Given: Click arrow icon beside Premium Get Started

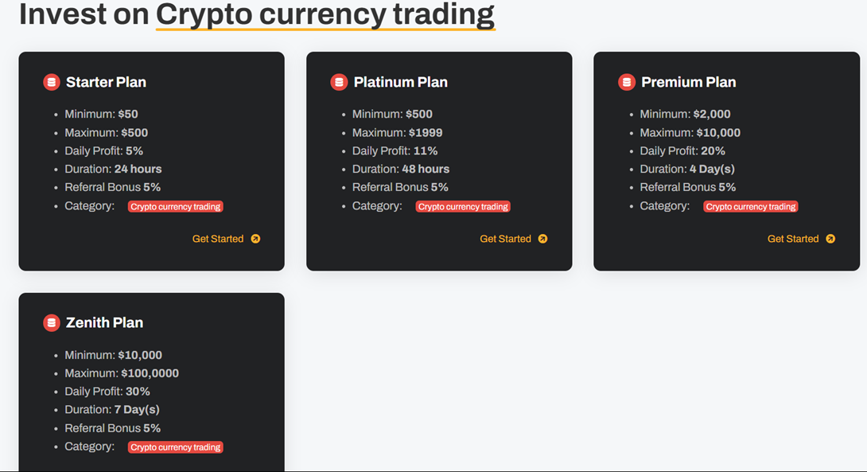Looking at the screenshot, I should pos(830,239).
